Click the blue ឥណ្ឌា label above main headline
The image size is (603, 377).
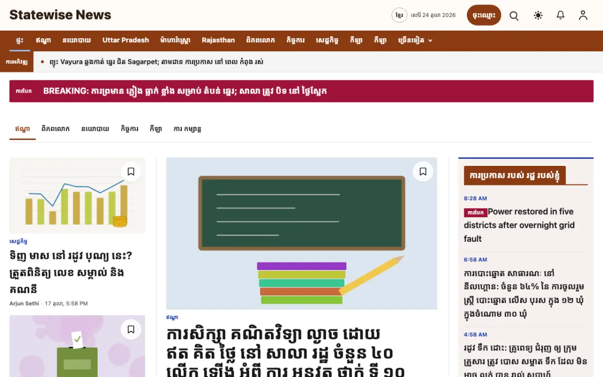point(172,317)
